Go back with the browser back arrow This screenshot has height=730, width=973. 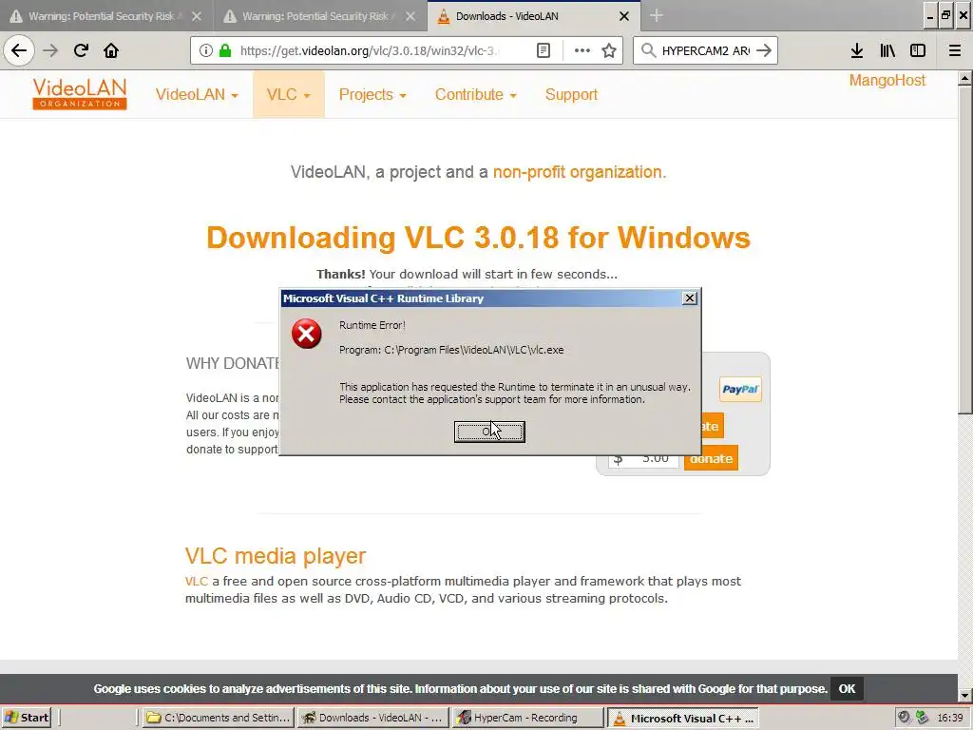pyautogui.click(x=19, y=50)
